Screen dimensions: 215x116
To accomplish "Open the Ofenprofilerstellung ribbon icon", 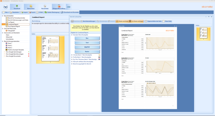I will click(x=58, y=6).
